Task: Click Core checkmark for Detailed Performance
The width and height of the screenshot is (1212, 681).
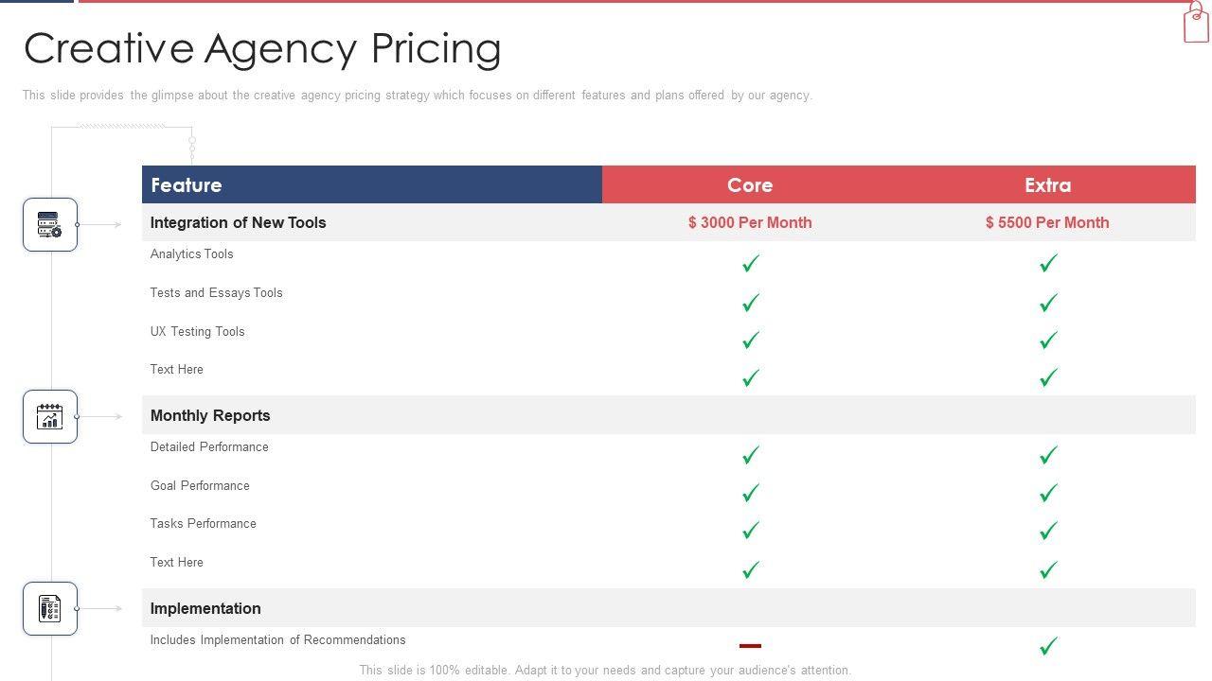Action: (751, 456)
